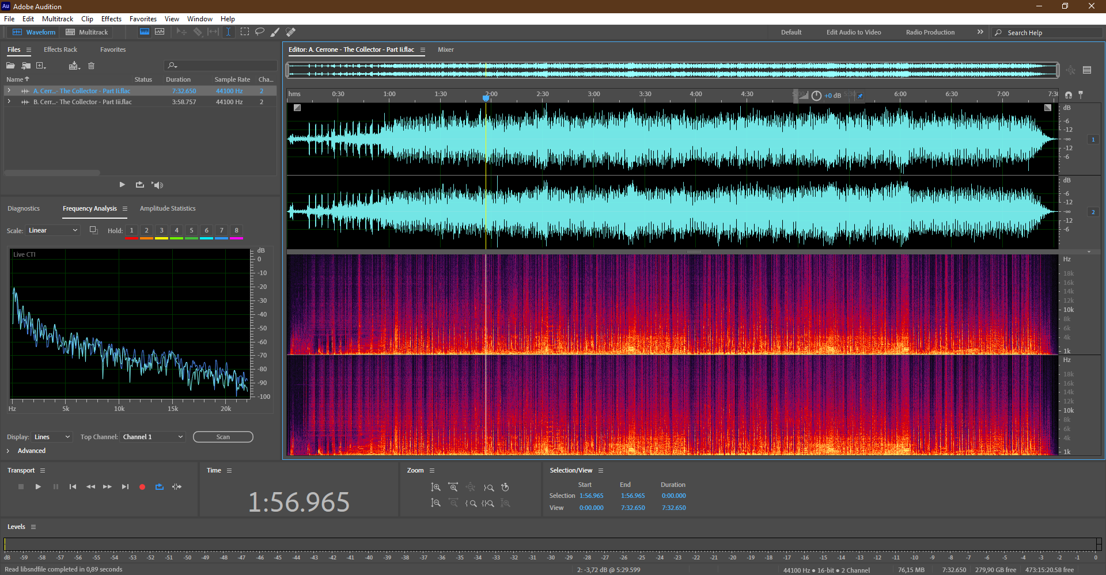
Task: Click the Files panel search field
Action: [221, 66]
